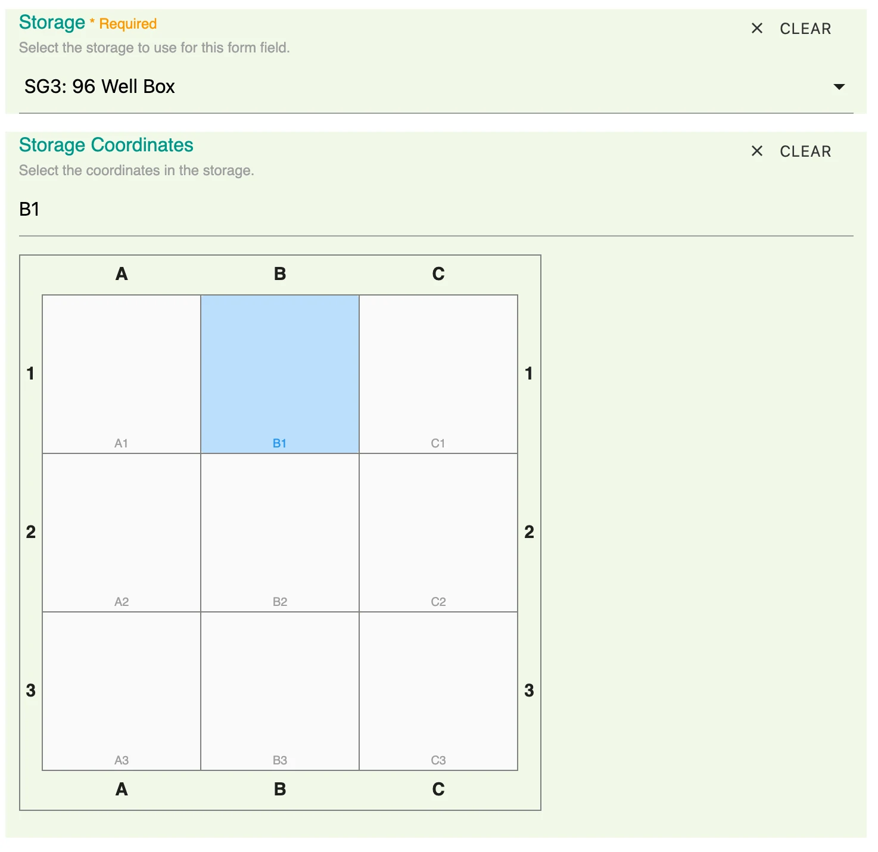The height and width of the screenshot is (852, 878).
Task: Deselect the highlighted B1 cell
Action: point(280,374)
